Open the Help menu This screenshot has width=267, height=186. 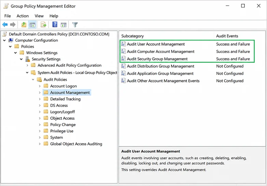tap(54, 16)
